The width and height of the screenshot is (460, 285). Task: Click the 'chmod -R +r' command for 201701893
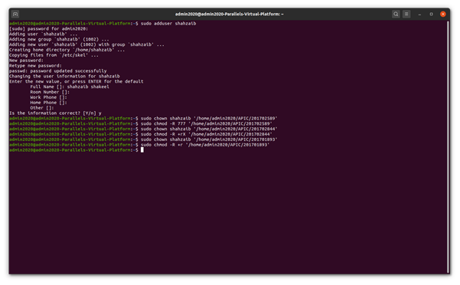pyautogui.click(x=205, y=145)
